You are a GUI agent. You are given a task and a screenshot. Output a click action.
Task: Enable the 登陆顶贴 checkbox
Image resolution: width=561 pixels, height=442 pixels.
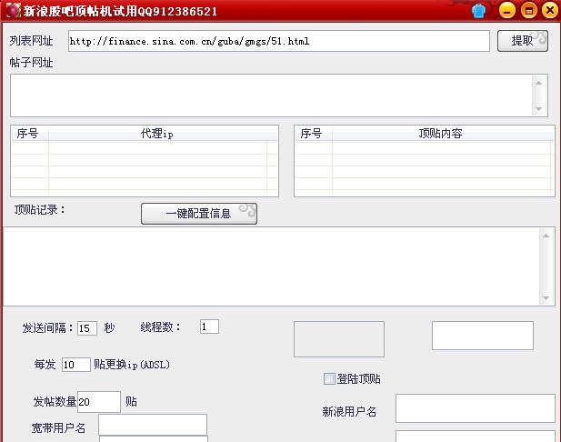pos(329,378)
